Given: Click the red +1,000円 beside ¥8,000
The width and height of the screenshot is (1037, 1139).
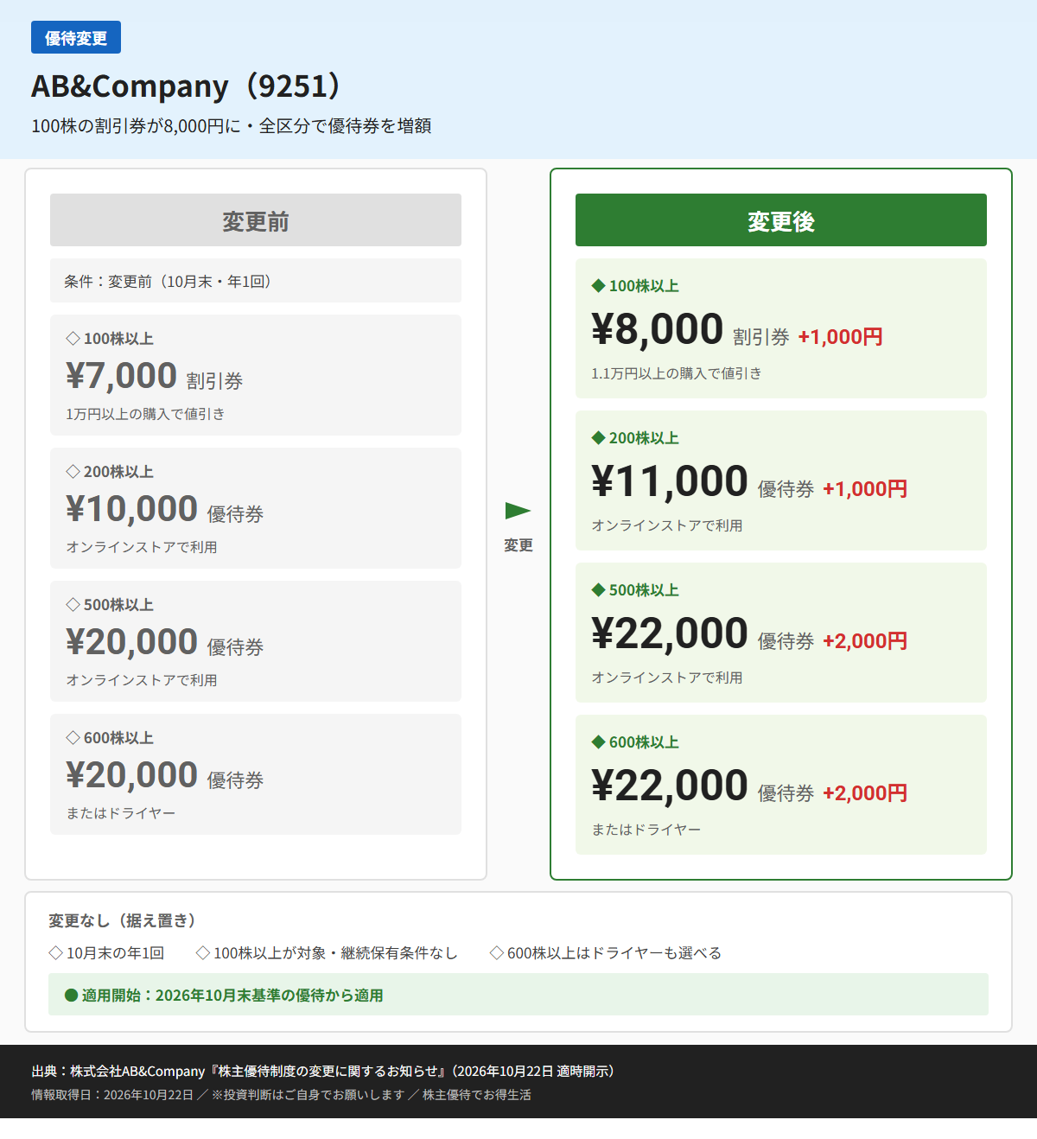Looking at the screenshot, I should (840, 337).
